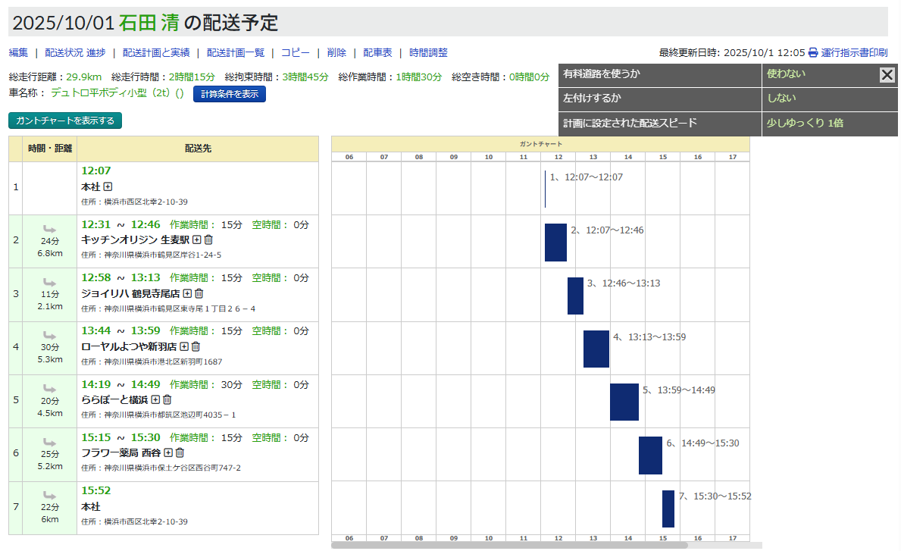Click trash icon next to ららぽーと横浜
The width and height of the screenshot is (901, 551).
pos(167,399)
